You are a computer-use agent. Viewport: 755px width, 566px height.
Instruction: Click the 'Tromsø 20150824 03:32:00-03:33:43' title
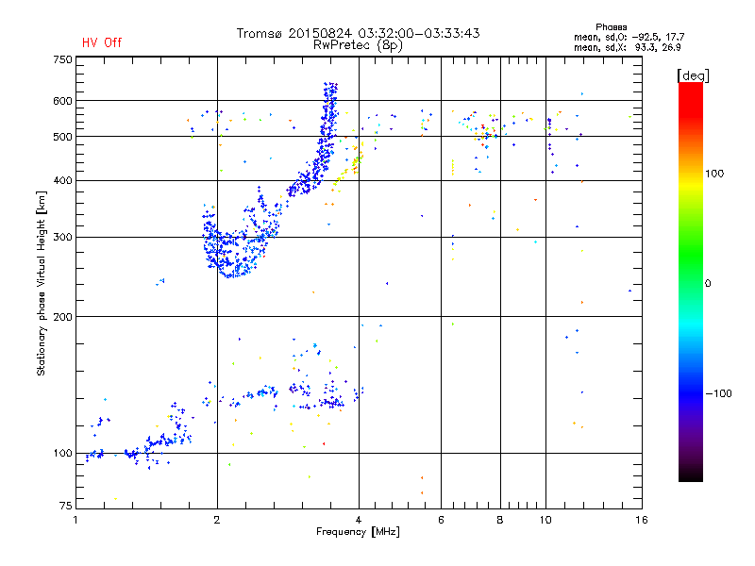[x=358, y=33]
